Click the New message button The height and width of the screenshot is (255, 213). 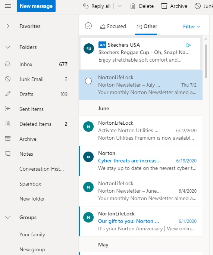coord(36,6)
